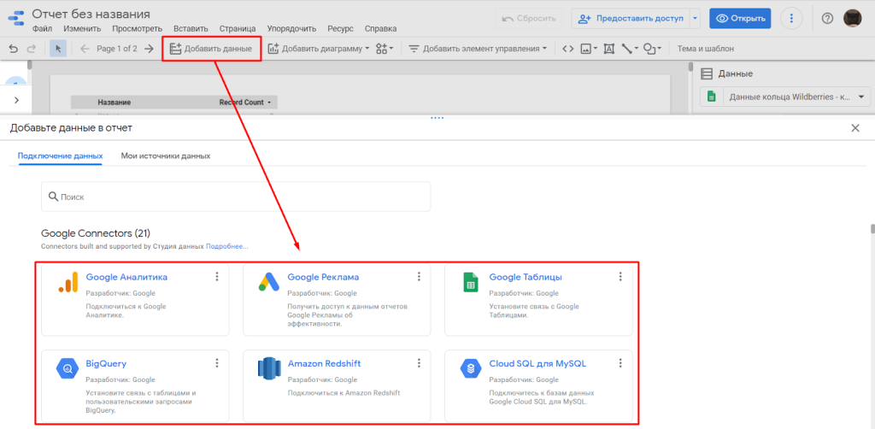Screen dimensions: 875x429
Task: Open the Данные кольца Wildberries data source dropdown
Action: click(784, 97)
